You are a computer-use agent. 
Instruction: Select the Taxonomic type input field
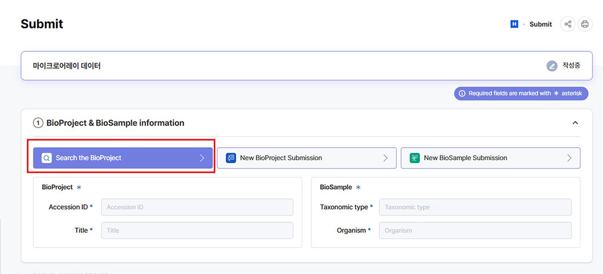pyautogui.click(x=475, y=207)
